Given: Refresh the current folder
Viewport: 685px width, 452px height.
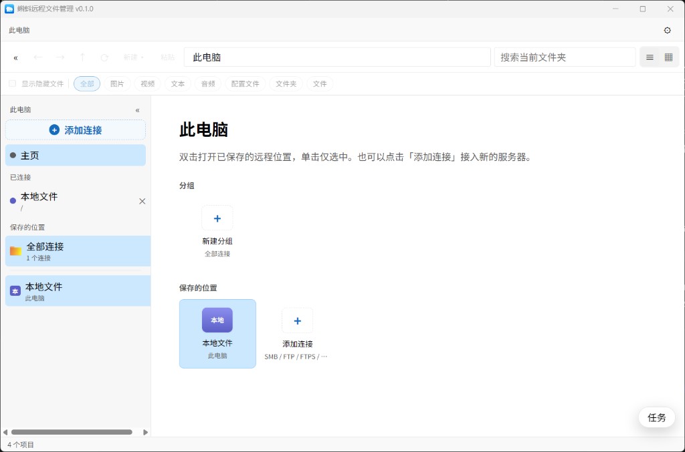Looking at the screenshot, I should (104, 57).
